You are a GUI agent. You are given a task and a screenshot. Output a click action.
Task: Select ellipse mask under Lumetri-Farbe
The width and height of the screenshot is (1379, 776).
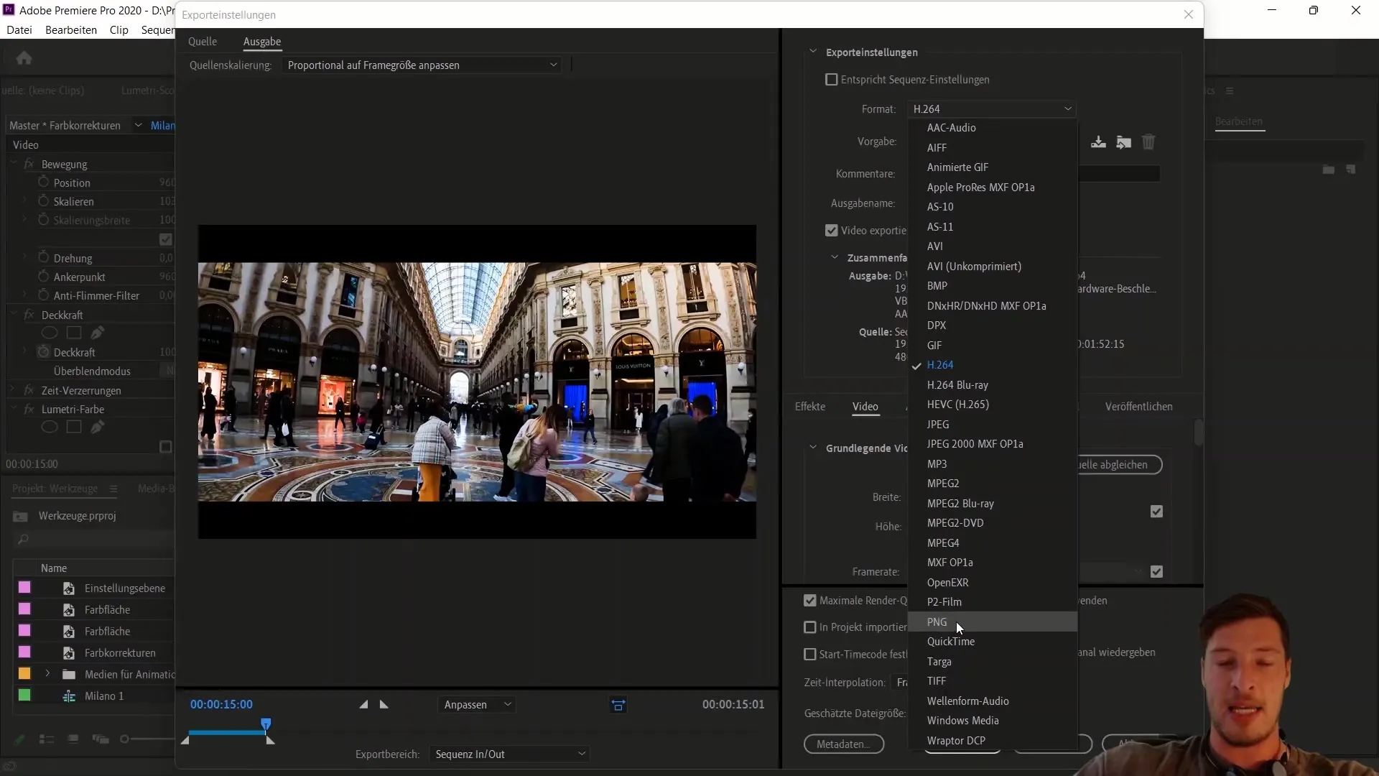[50, 427]
